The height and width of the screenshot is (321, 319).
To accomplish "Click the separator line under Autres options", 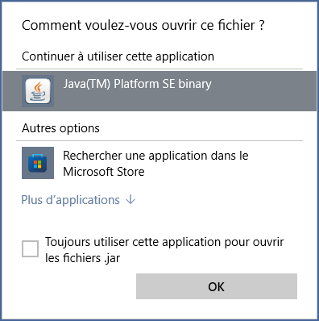I will 159,140.
